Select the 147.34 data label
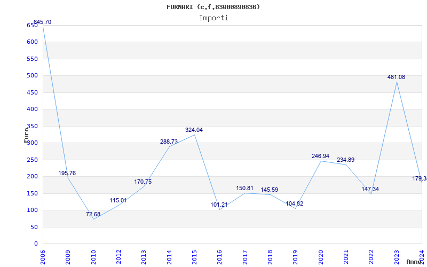 coord(370,190)
